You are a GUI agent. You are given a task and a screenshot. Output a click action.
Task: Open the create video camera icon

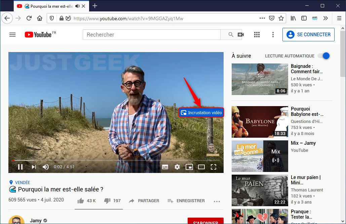tap(241, 35)
